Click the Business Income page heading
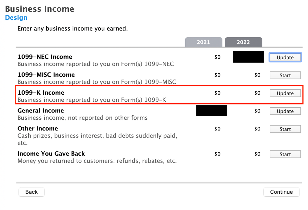The height and width of the screenshot is (210, 308). point(39,9)
